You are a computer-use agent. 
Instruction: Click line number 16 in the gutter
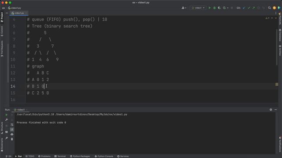[x=13, y=100]
